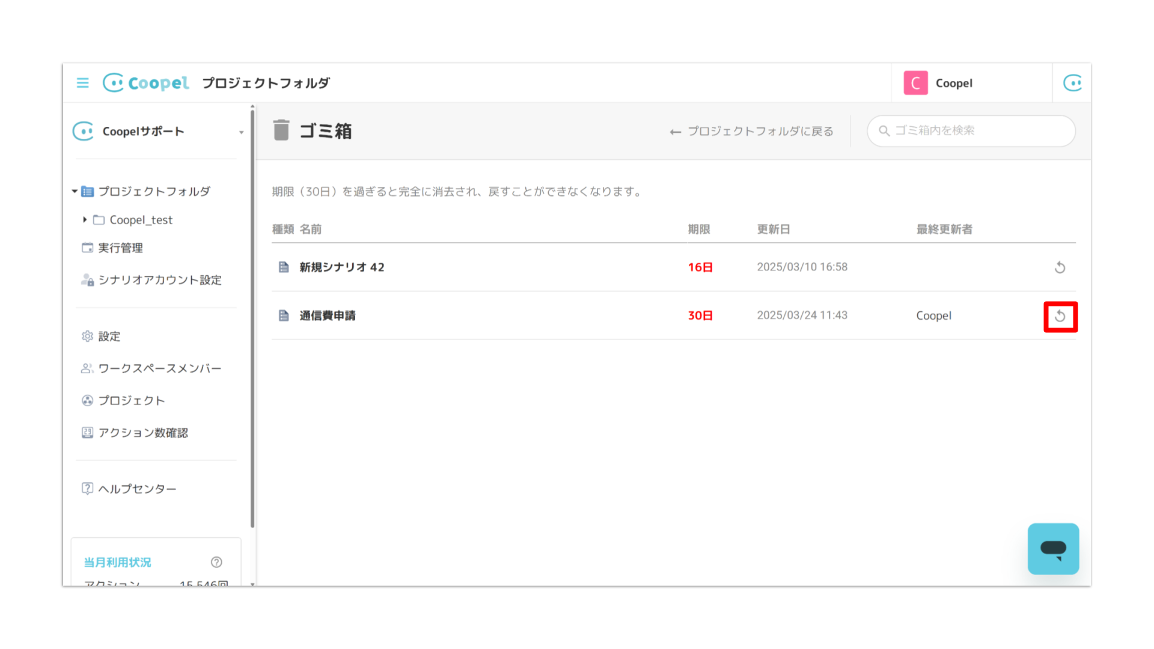Screen dimensions: 1154x649
Task: Restore the 通信費申請 scenario from trash
Action: coord(1060,316)
